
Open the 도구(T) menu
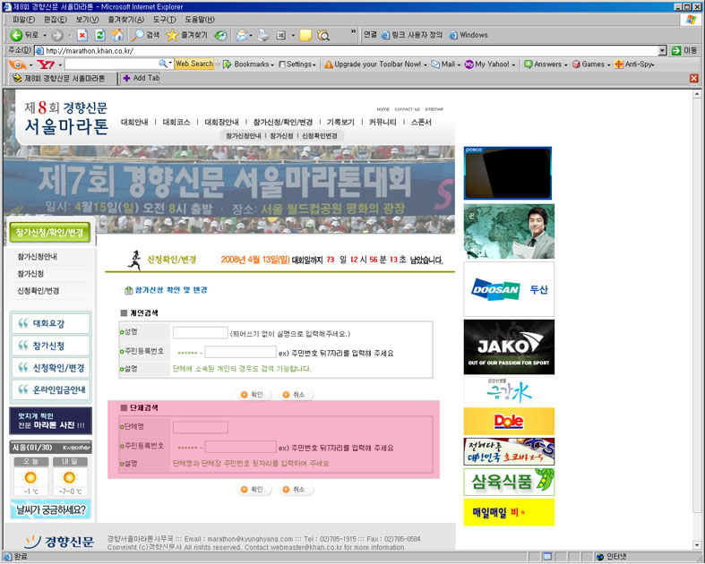point(164,19)
